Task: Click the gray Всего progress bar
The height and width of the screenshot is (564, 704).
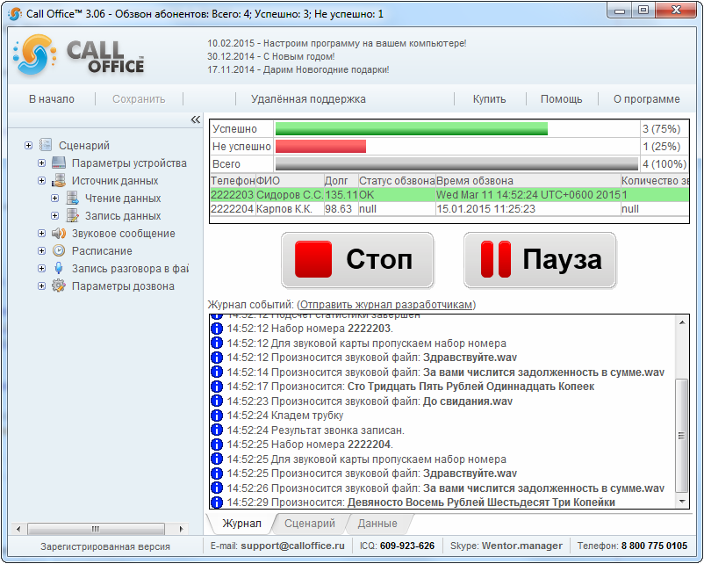Action: (456, 163)
